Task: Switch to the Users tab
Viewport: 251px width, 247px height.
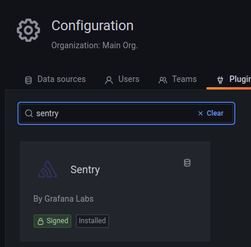Action: coord(122,80)
